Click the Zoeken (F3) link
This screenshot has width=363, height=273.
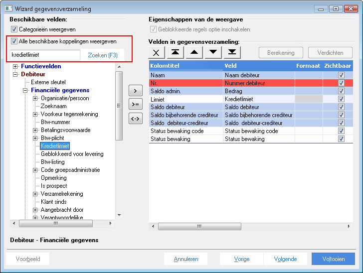tap(103, 55)
